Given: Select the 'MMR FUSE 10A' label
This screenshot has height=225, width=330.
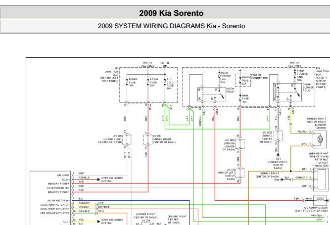Looking at the screenshot, I should (x=245, y=98).
